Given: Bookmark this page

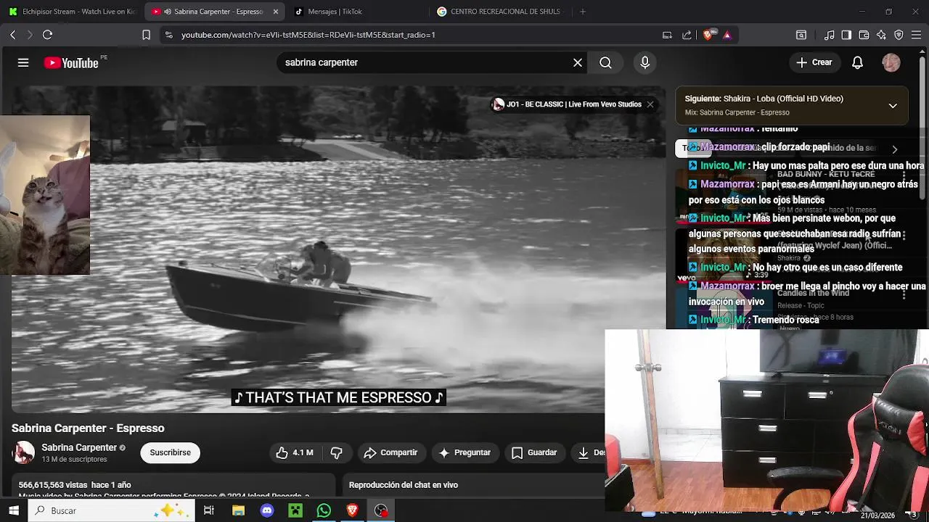Looking at the screenshot, I should (146, 35).
